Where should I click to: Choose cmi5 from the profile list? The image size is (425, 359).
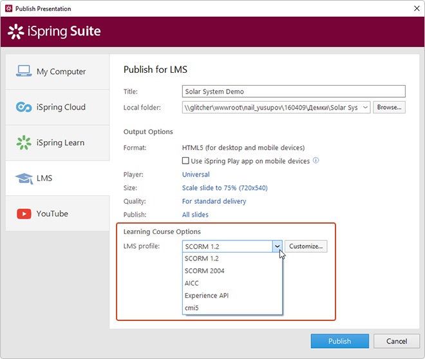[232, 308]
